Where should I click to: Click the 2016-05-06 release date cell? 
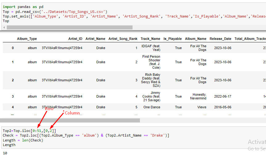pyautogui.click(x=223, y=107)
